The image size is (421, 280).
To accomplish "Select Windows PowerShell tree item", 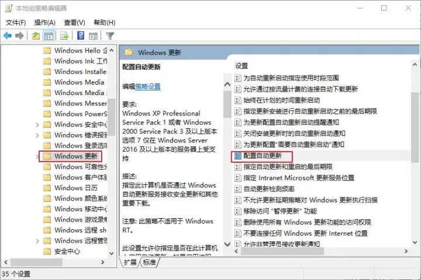I will 81,114.
